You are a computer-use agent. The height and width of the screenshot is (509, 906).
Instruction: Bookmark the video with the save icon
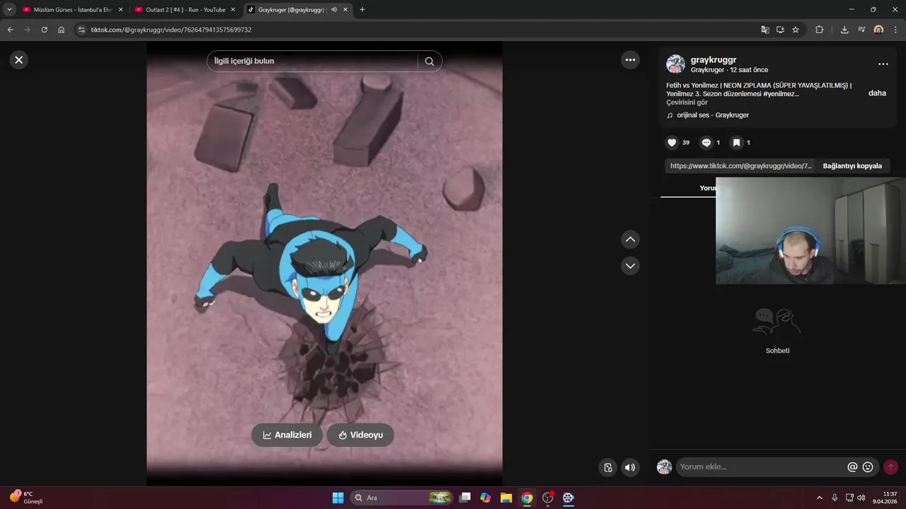736,143
